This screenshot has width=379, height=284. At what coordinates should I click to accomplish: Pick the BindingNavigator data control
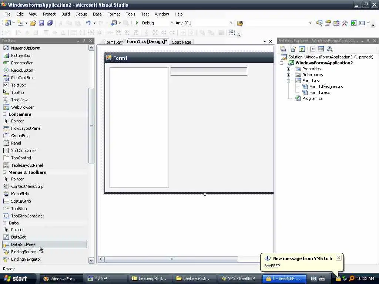[x=26, y=259]
